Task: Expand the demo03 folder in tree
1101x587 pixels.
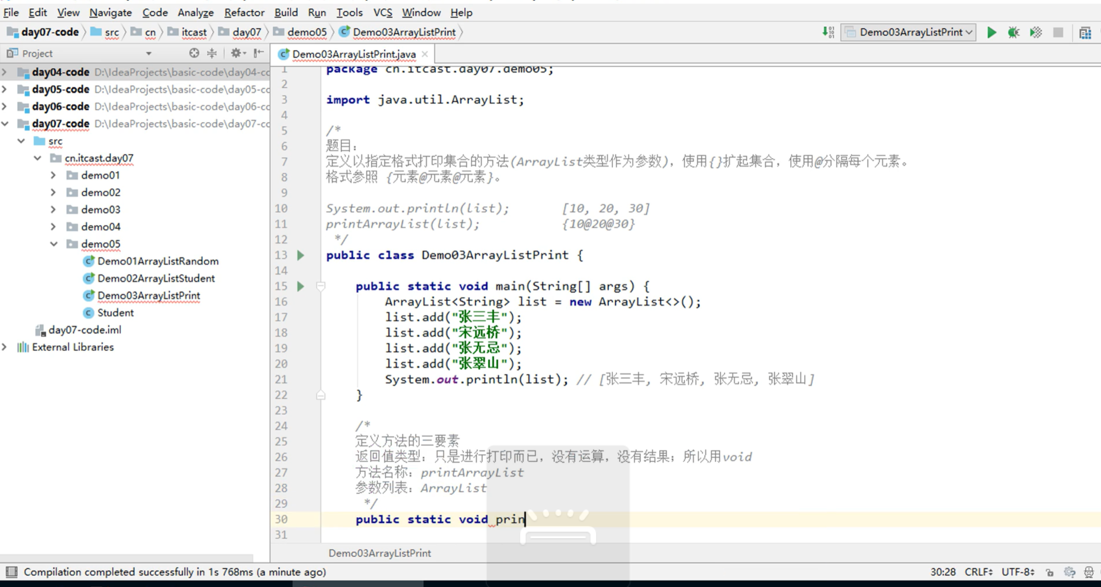Action: [x=53, y=210]
